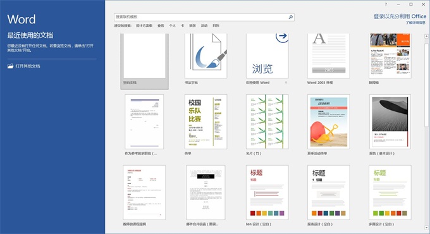Click the template list scroll-down arrow
The width and height of the screenshot is (430, 234).
click(426, 228)
